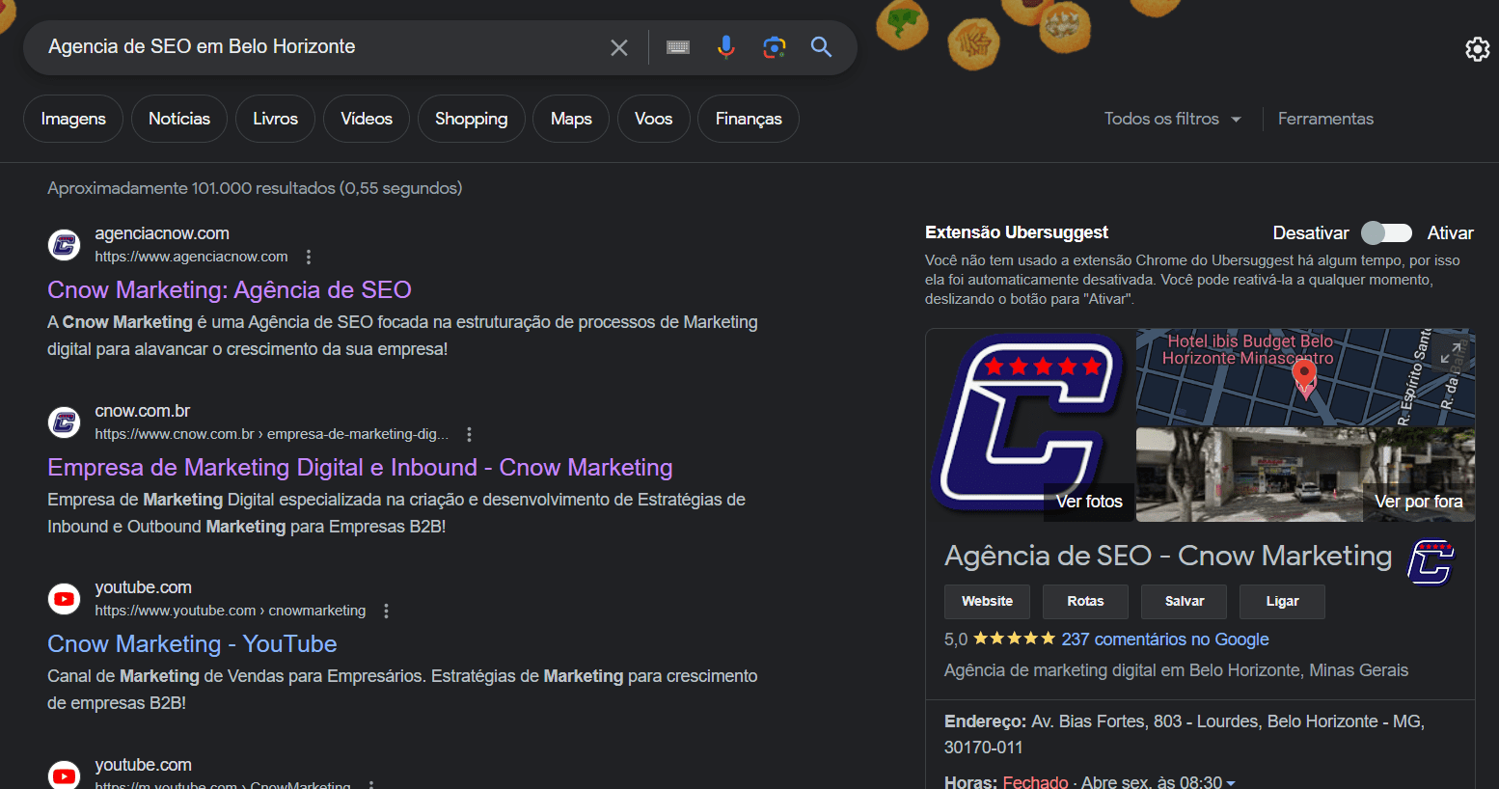Open the Ferramentas search tools
Screen dimensions: 1499x789
click(1325, 119)
